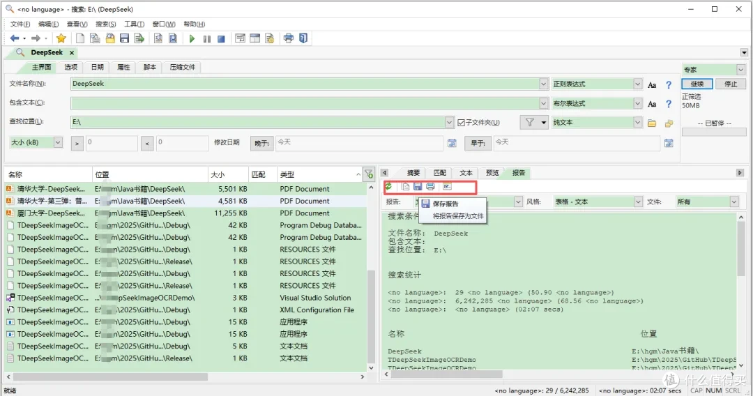
Task: Click the multiple folders icon beside Look In
Action: coord(669,123)
